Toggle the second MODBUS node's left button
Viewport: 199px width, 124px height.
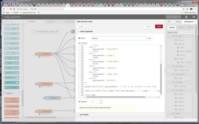[x=37, y=84]
